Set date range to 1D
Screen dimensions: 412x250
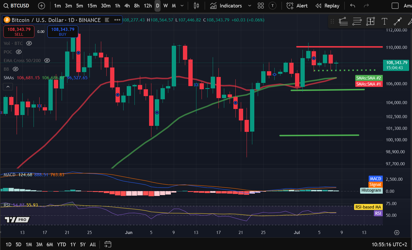point(9,244)
